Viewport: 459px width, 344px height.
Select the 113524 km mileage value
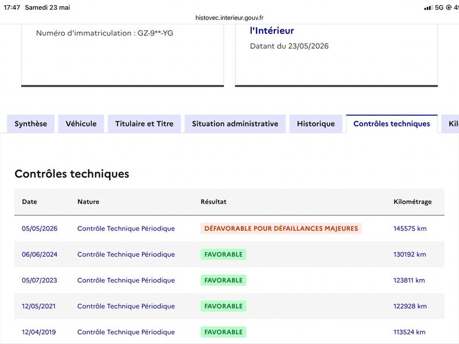(x=409, y=332)
